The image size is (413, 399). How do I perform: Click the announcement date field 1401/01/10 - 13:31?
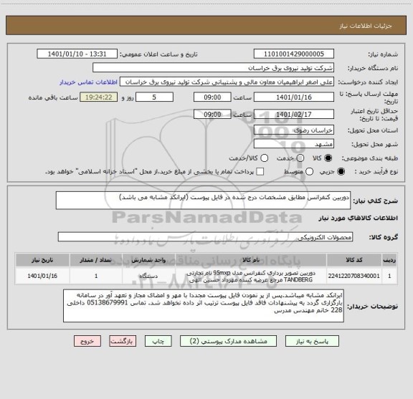click(x=77, y=54)
